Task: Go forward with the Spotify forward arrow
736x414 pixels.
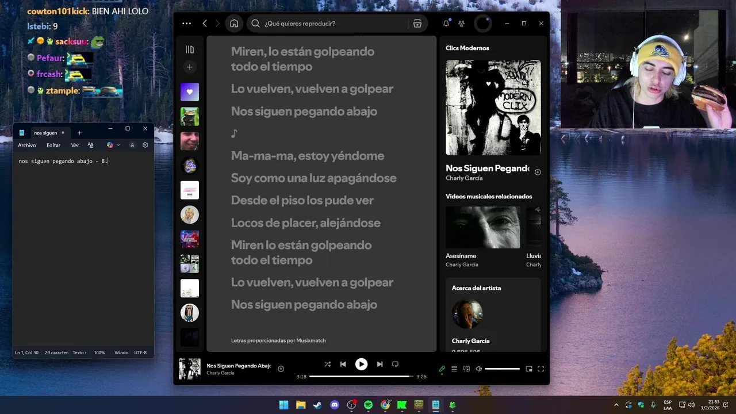Action: 217,24
